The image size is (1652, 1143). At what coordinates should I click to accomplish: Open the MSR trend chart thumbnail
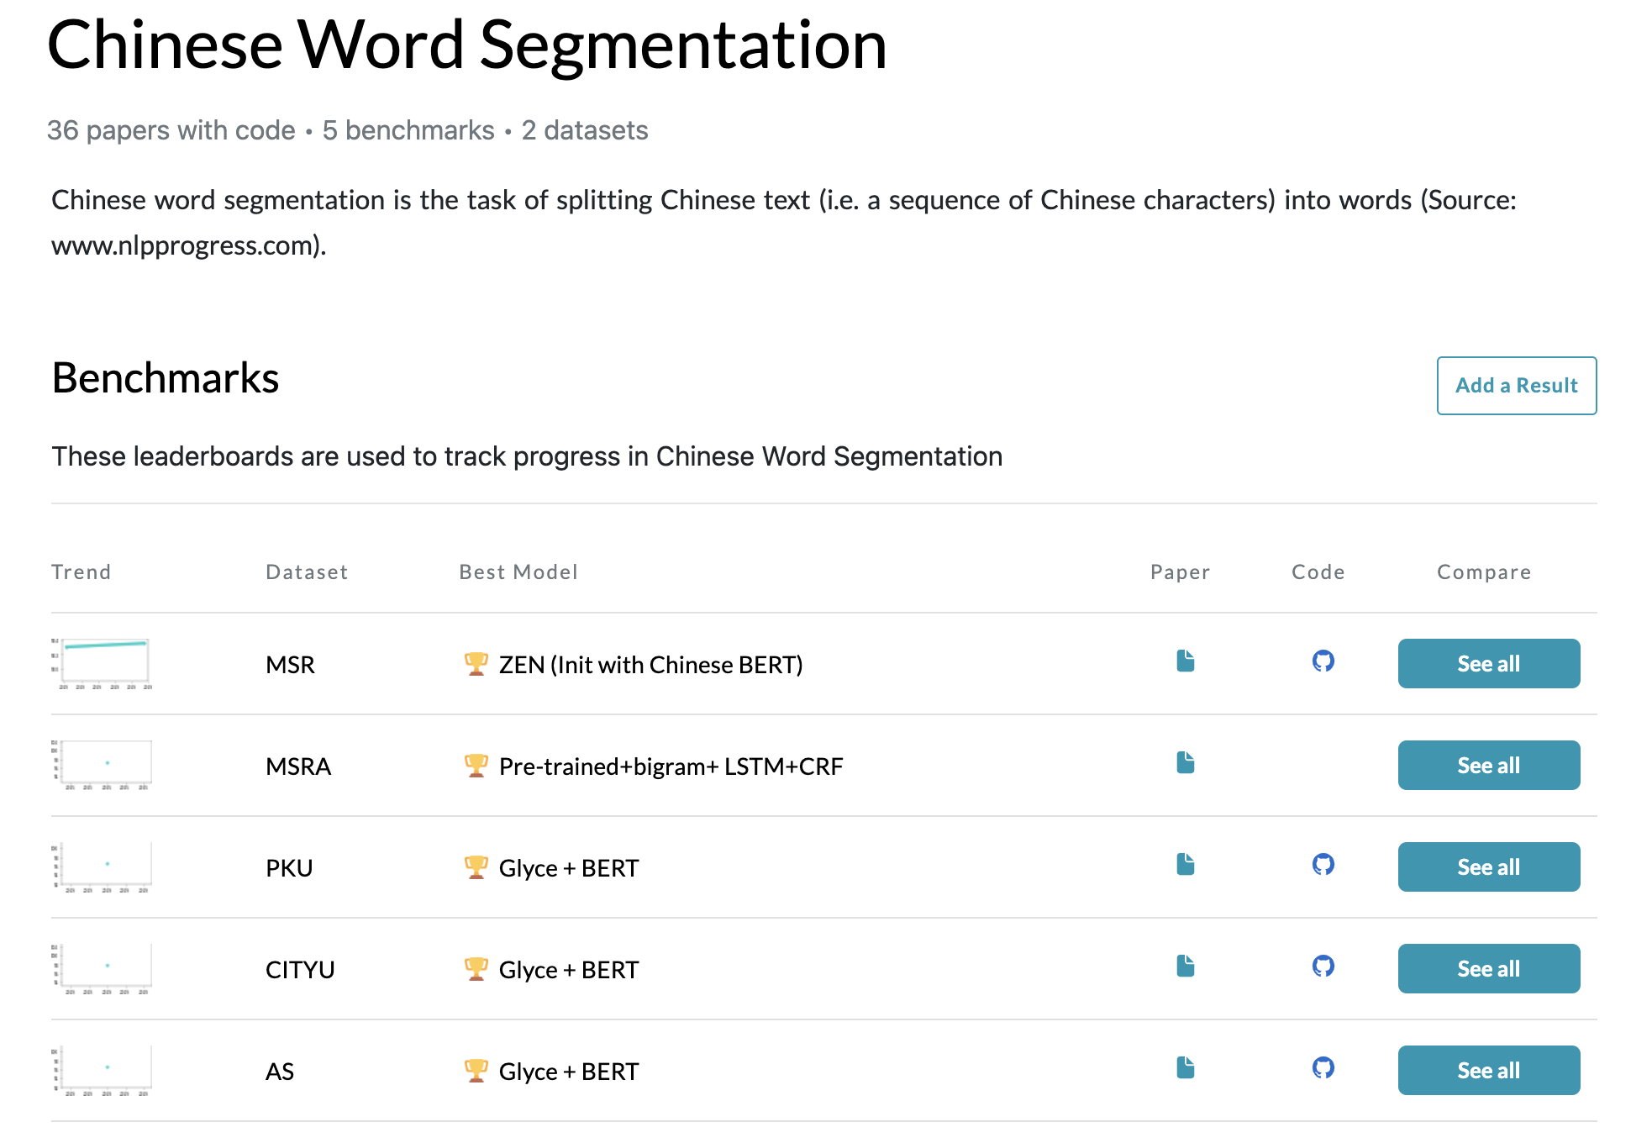click(102, 663)
